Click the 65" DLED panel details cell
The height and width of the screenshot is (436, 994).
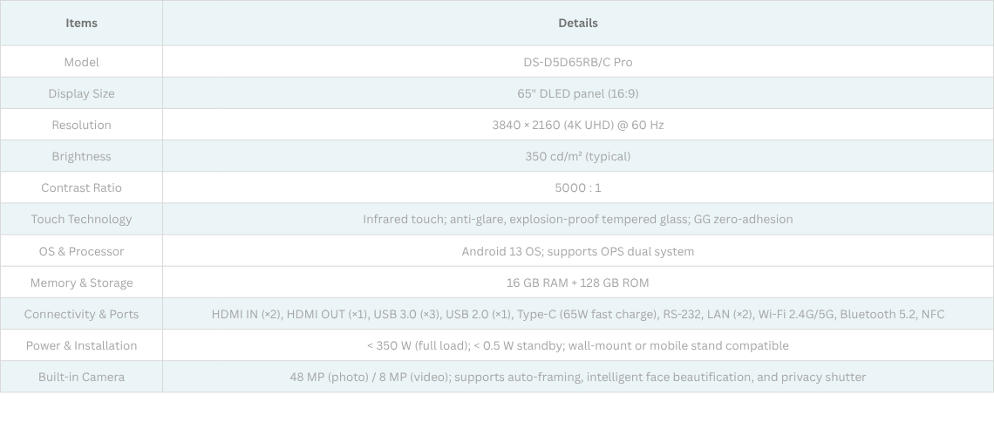577,93
